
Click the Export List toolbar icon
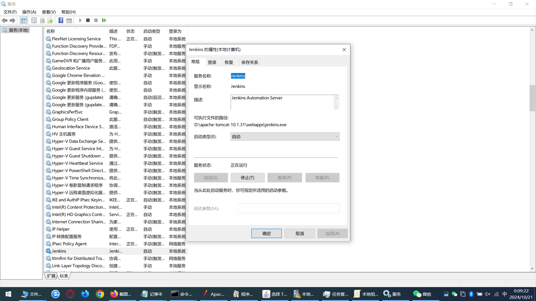point(50,20)
